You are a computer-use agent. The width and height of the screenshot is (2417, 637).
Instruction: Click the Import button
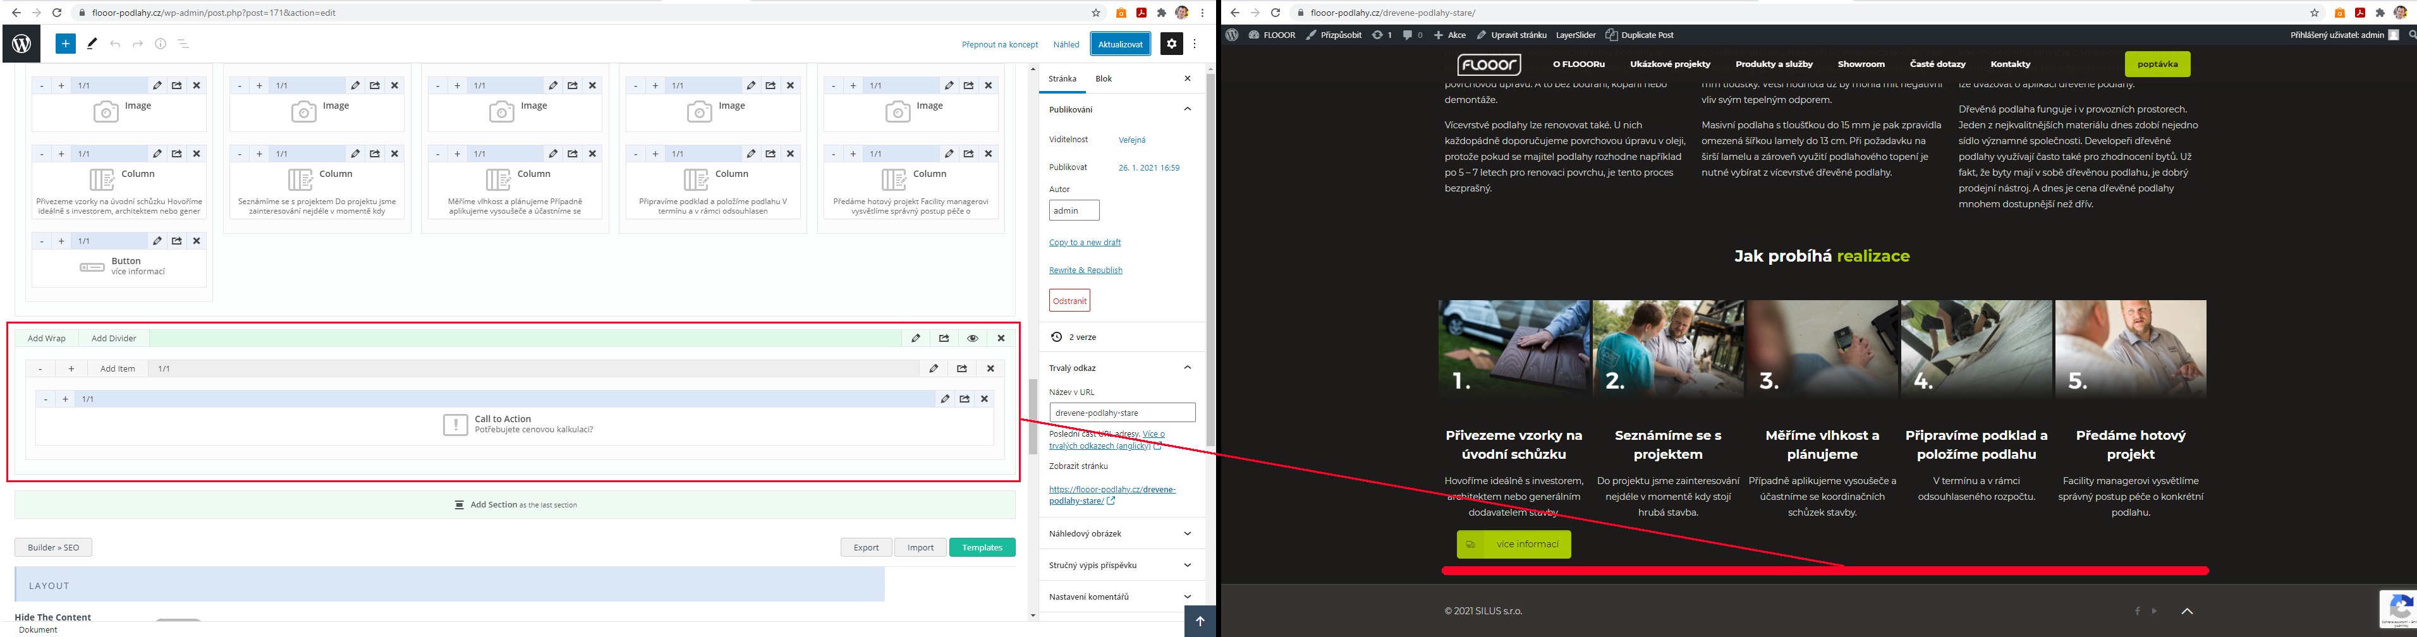[x=920, y=547]
